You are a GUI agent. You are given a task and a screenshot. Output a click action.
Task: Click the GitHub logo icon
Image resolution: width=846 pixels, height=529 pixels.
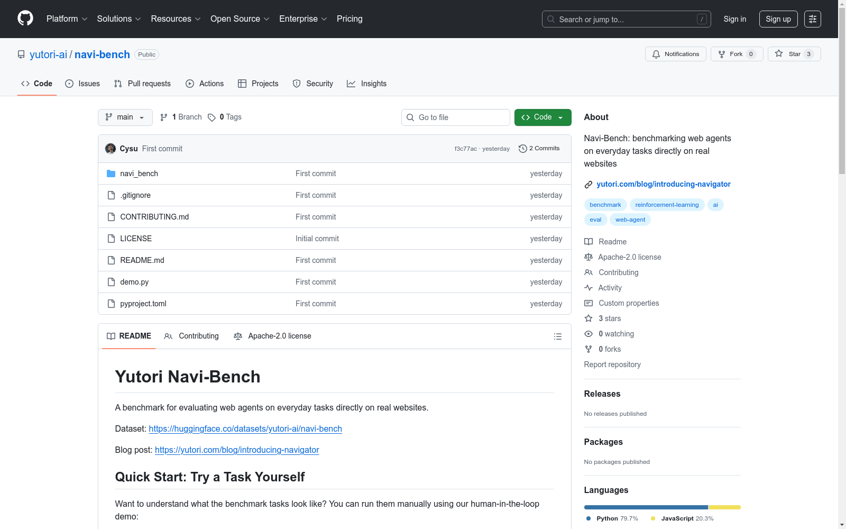click(25, 19)
